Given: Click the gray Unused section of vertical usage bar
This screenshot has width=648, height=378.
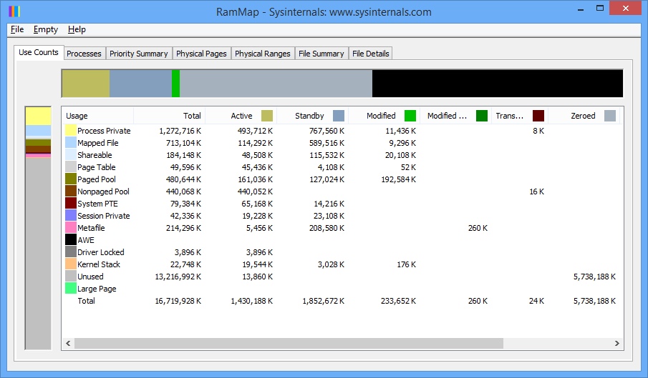Looking at the screenshot, I should pos(38,253).
